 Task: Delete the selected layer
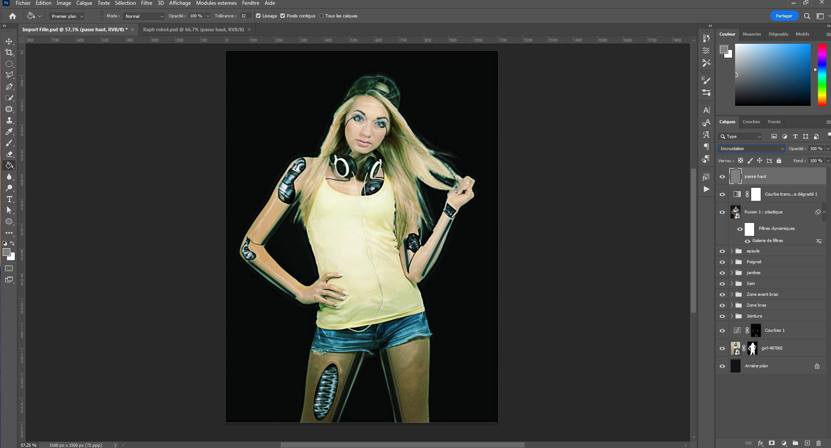pos(819,443)
